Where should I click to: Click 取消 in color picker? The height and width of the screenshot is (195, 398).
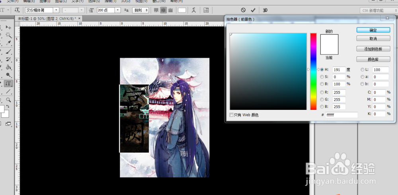pos(373,38)
